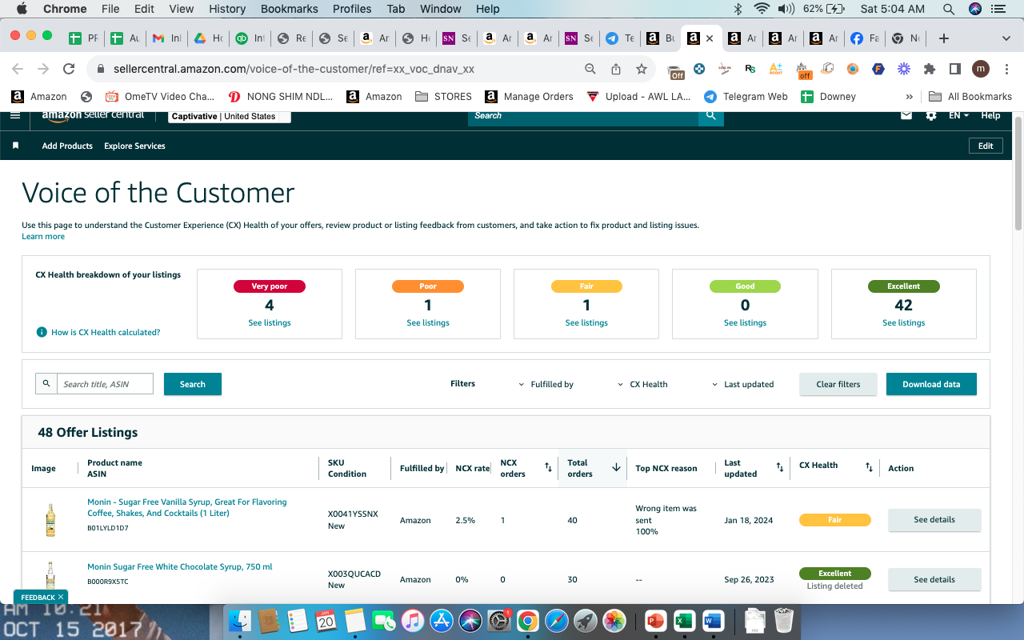
Task: Click the A+ Scout extension icon
Action: coord(776,69)
